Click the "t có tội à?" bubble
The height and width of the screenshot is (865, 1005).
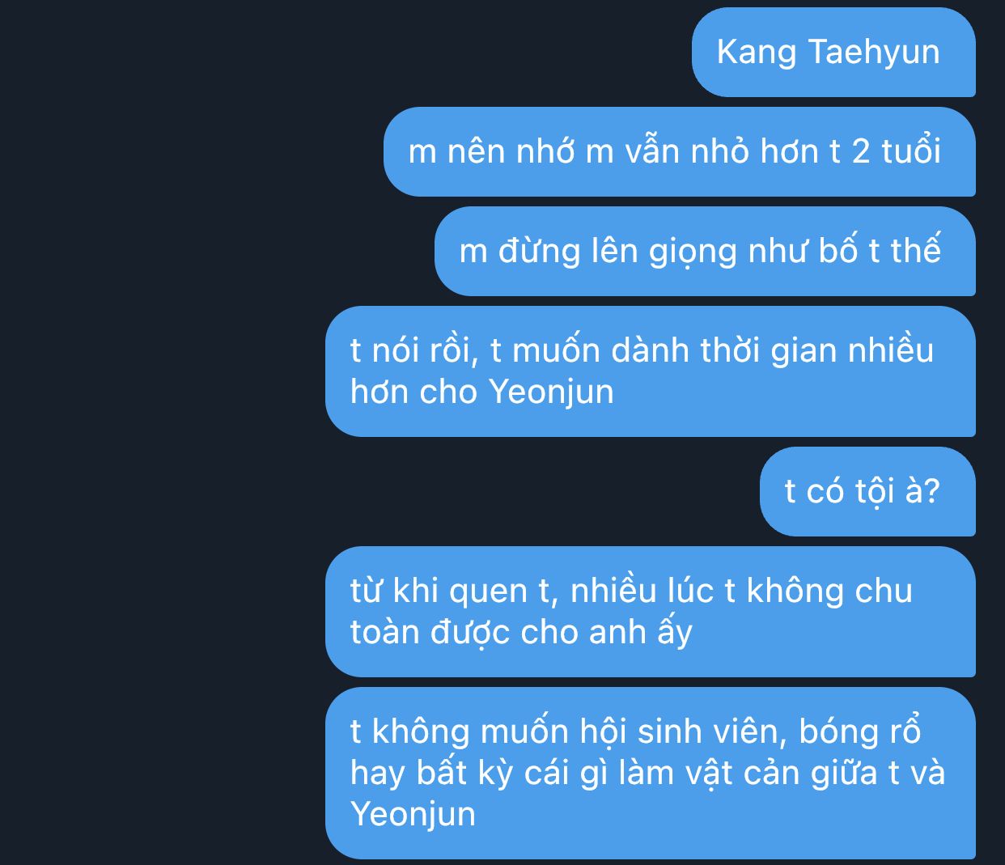[x=867, y=492]
